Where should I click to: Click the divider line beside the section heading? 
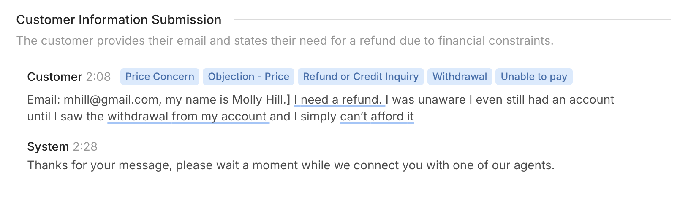[x=452, y=20]
